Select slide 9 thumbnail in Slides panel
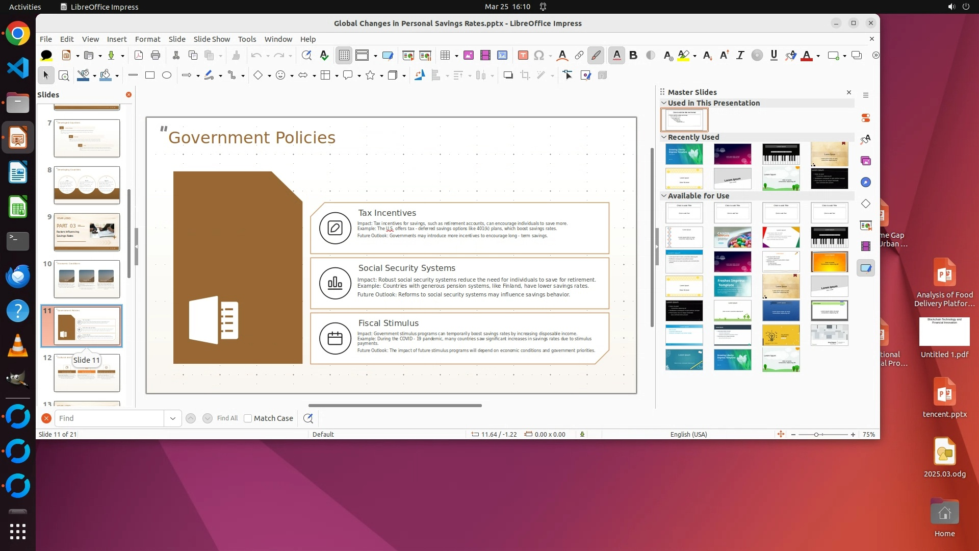979x551 pixels. coord(87,232)
